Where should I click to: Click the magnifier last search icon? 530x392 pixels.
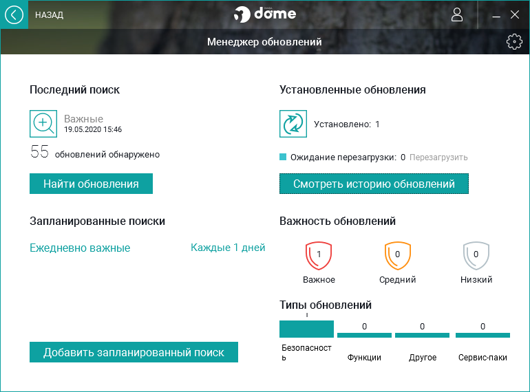pos(43,123)
